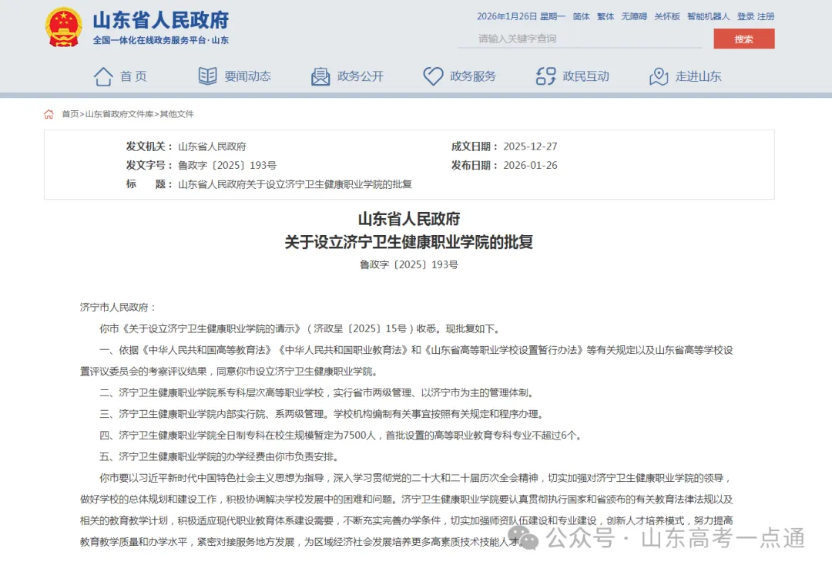Focus the 请输入关键字查询 search field
This screenshot has width=832, height=572.
pyautogui.click(x=579, y=39)
